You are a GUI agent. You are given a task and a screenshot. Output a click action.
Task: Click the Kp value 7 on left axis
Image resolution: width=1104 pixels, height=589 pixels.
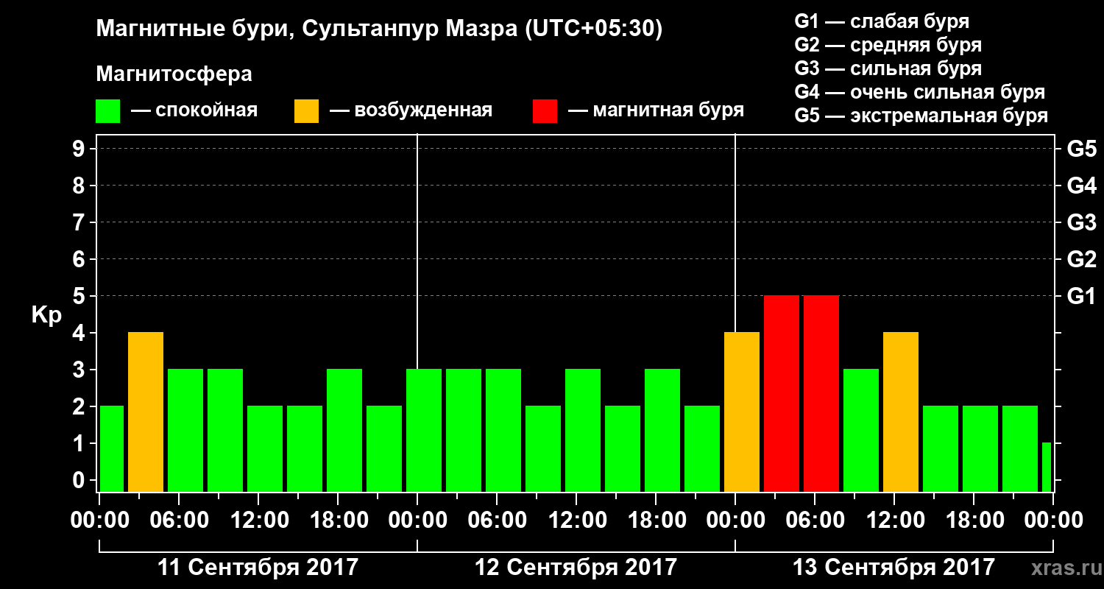click(x=80, y=222)
